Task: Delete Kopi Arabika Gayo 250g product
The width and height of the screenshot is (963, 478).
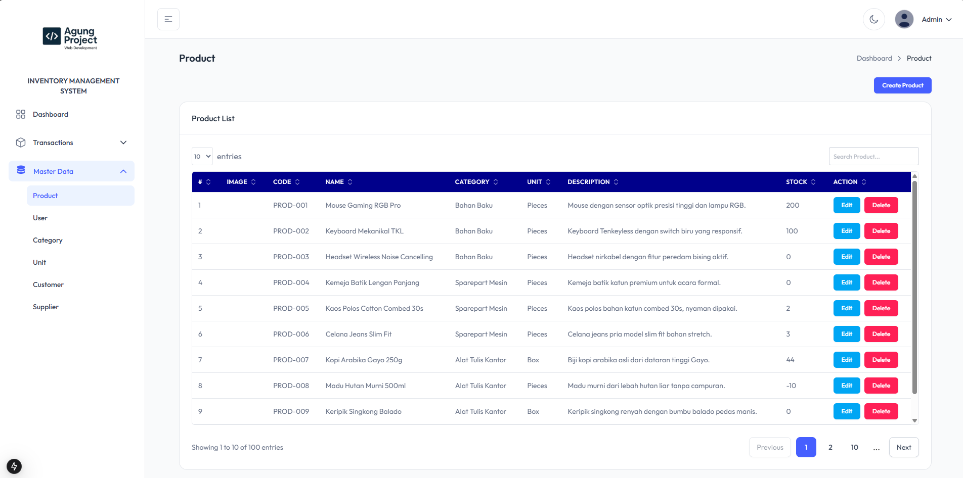Action: 881,360
